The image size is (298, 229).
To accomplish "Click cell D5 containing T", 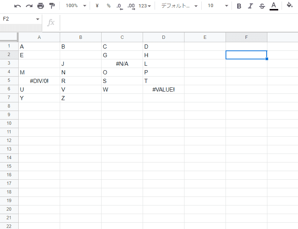I will tap(164, 81).
